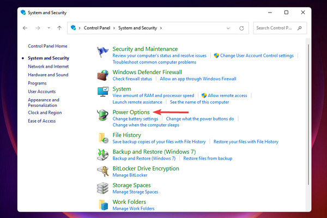The image size is (327, 218).
Task: Click View amount of RAM and processor speed
Action: [x=153, y=95]
